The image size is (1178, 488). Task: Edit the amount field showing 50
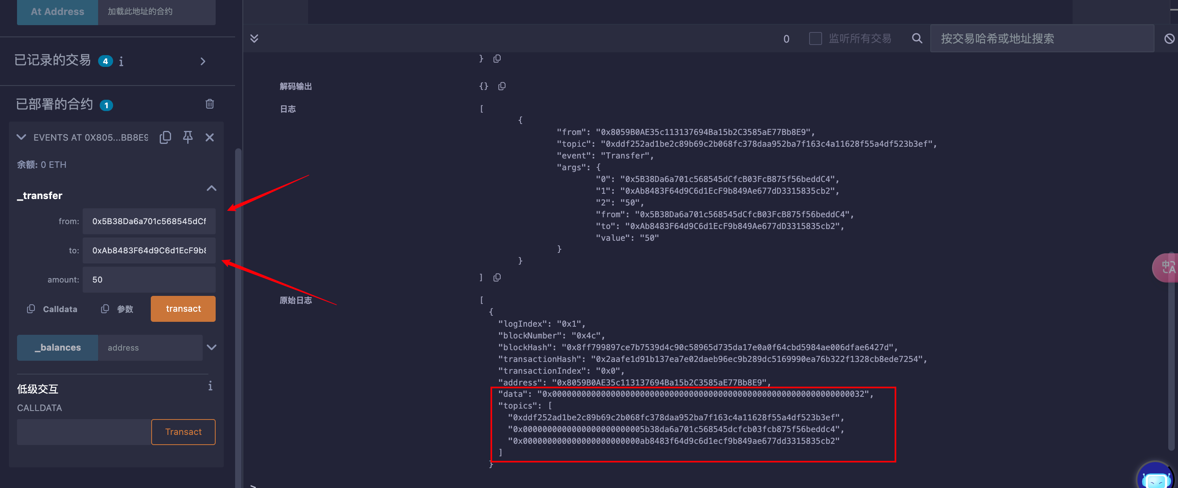[x=149, y=279]
